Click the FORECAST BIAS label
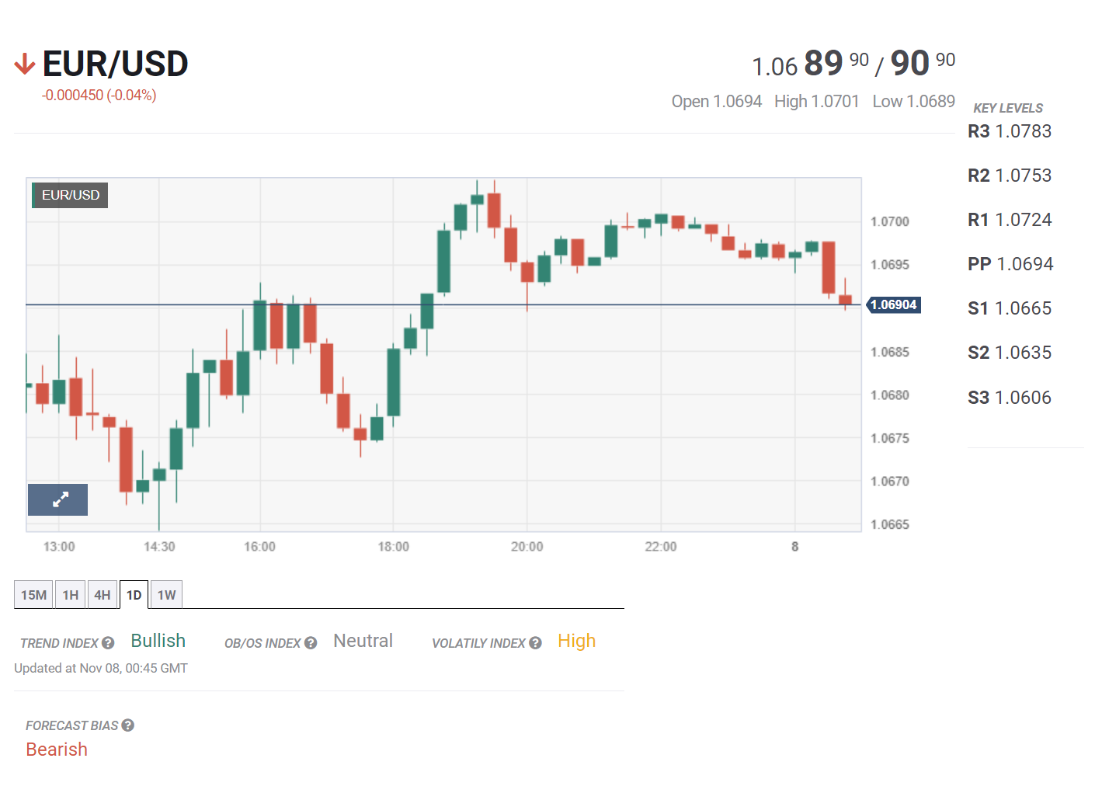1095x800 pixels. [71, 725]
